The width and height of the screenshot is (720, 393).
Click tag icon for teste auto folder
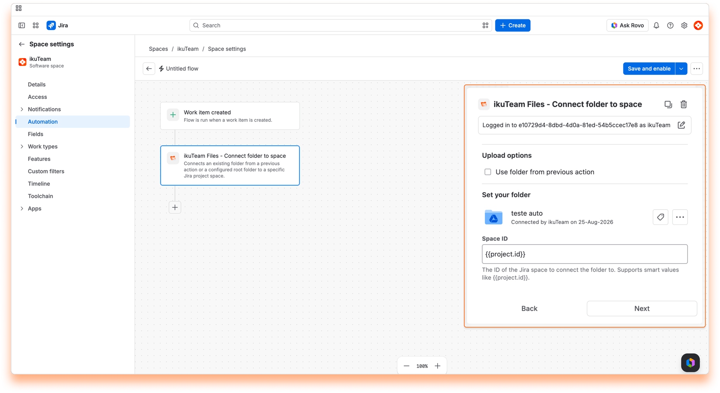pyautogui.click(x=660, y=217)
